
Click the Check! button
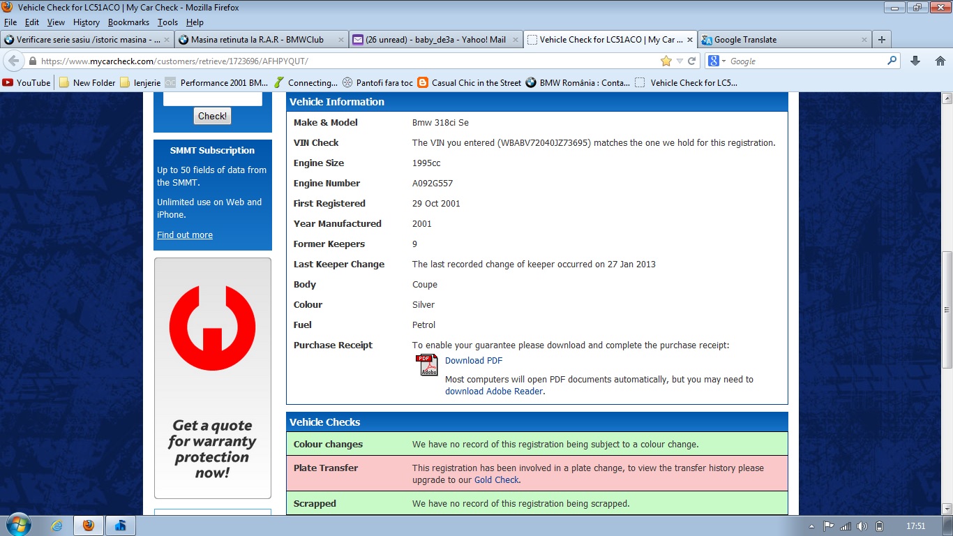pos(212,117)
